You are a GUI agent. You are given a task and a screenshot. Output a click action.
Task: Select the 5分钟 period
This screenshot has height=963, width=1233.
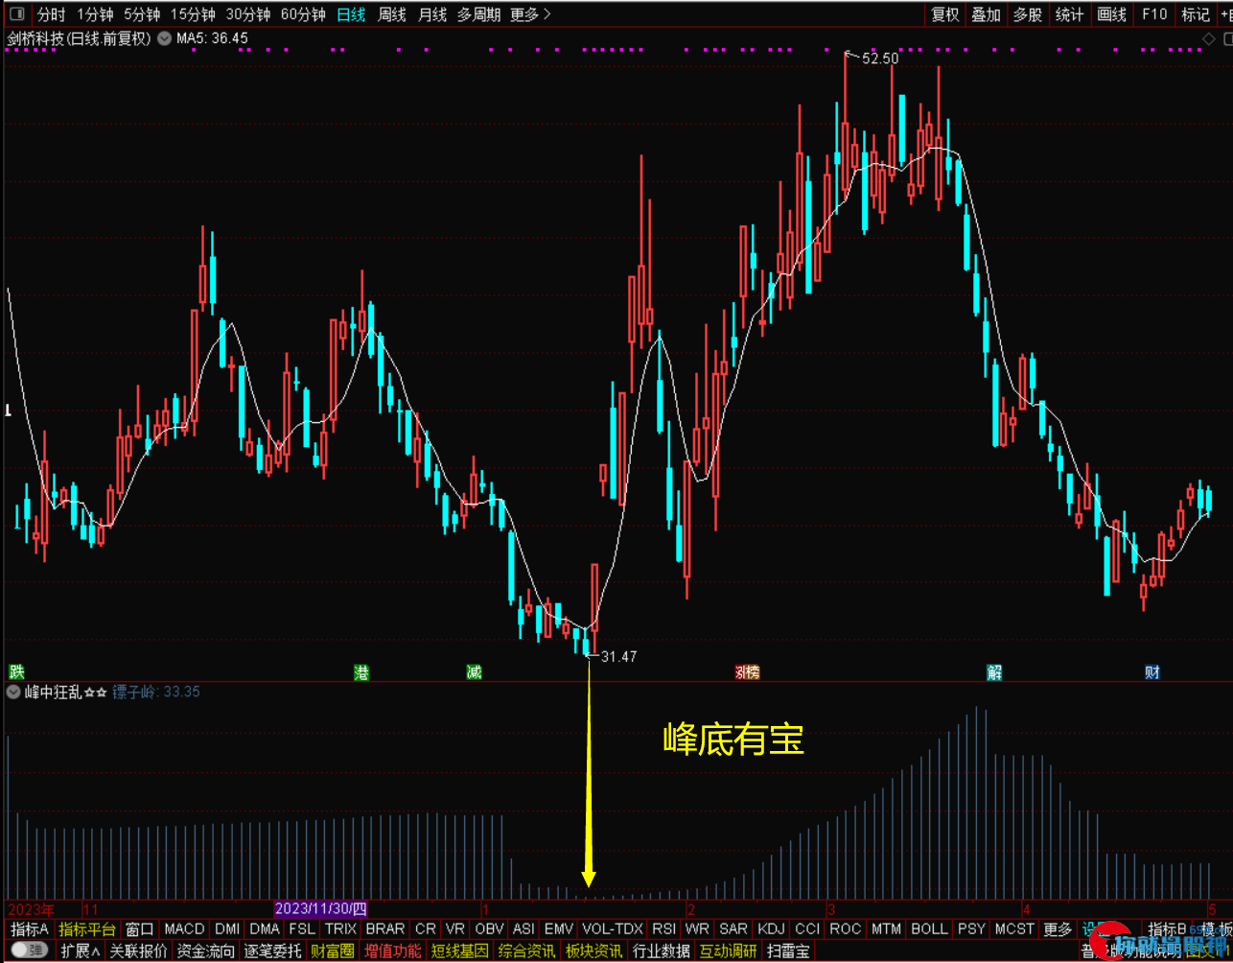(x=142, y=14)
